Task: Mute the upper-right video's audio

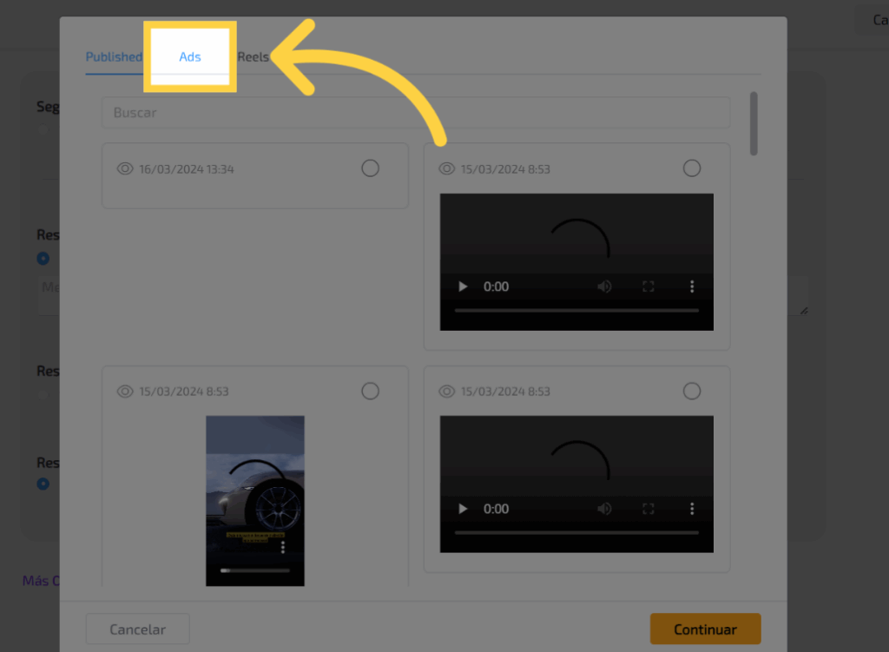Action: pyautogui.click(x=604, y=286)
